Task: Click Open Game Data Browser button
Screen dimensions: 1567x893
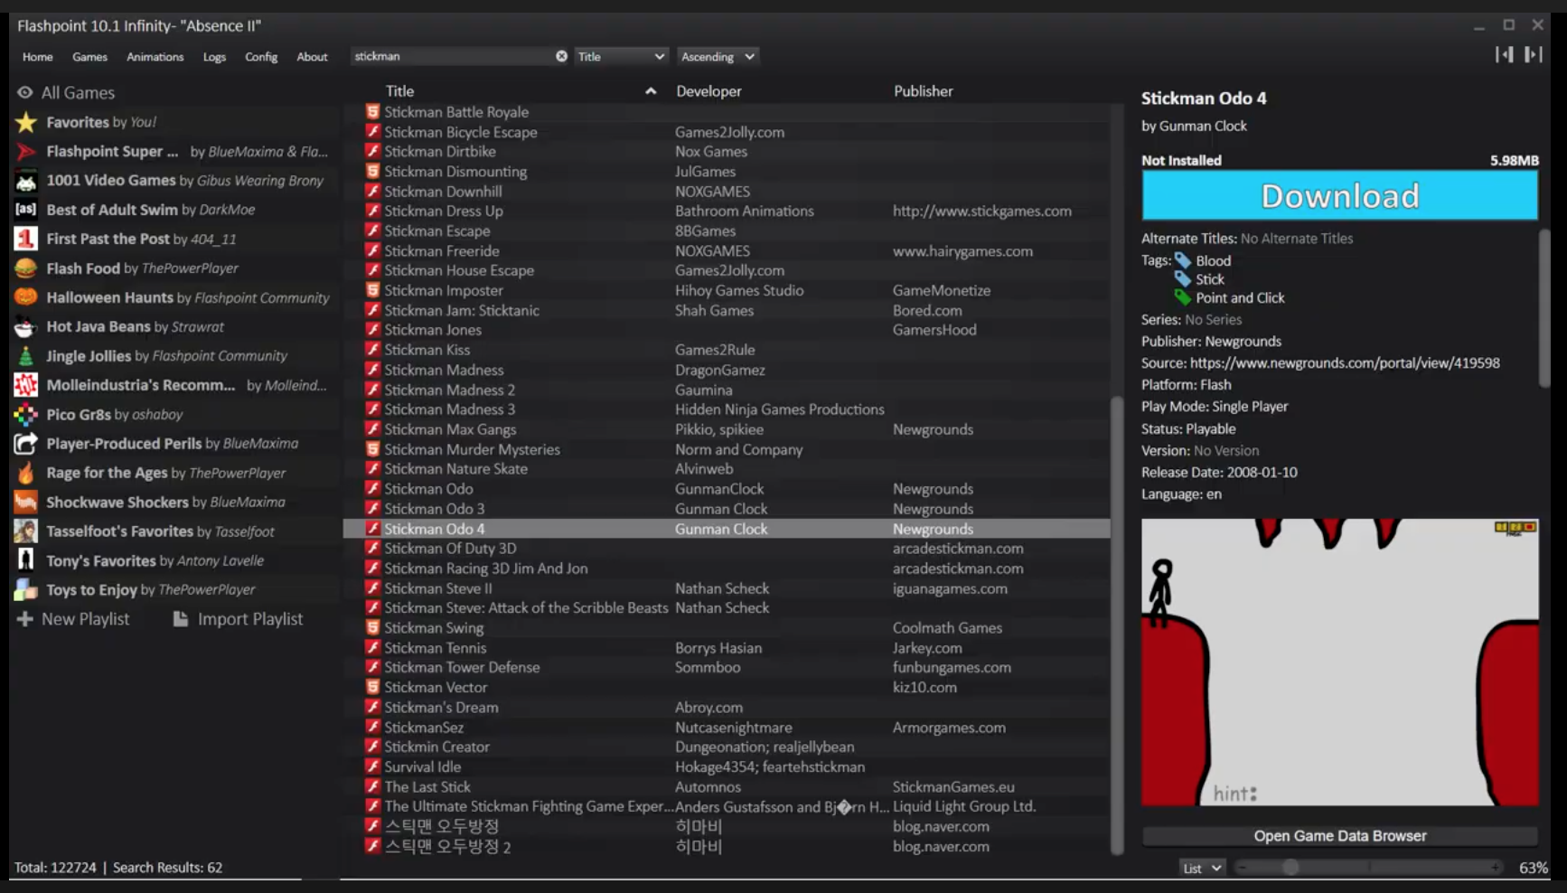Action: pyautogui.click(x=1339, y=836)
